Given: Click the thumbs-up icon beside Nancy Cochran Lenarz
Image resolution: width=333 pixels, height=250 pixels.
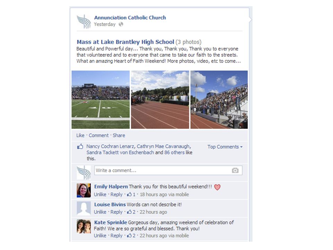Looking at the screenshot, I should tap(80, 147).
